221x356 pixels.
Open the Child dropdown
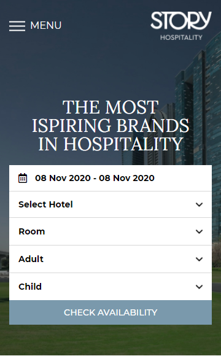(110, 287)
